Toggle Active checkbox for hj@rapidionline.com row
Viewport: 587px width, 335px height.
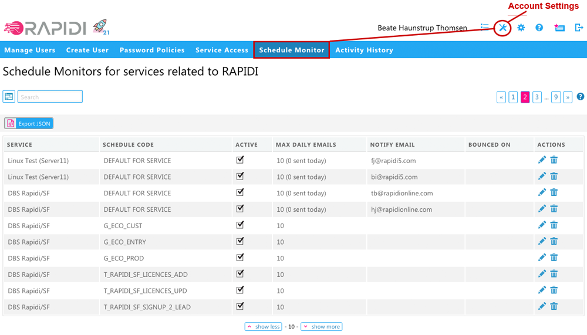[240, 208]
